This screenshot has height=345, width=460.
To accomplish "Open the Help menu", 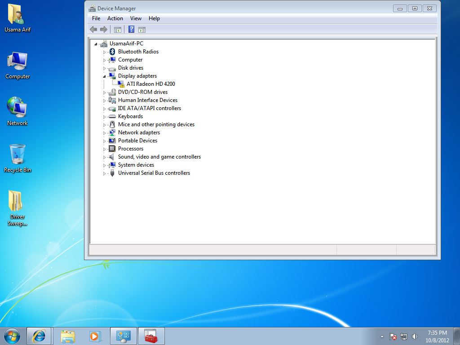I will [154, 18].
